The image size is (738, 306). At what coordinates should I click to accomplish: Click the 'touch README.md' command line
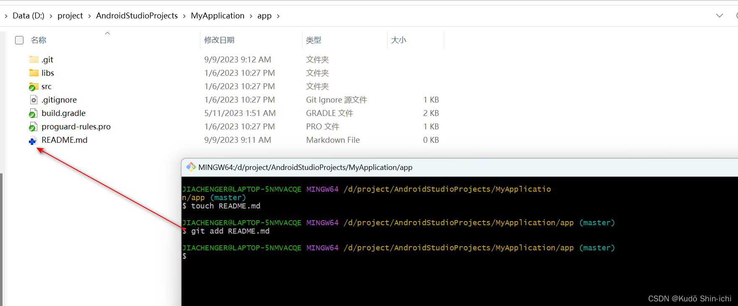221,206
